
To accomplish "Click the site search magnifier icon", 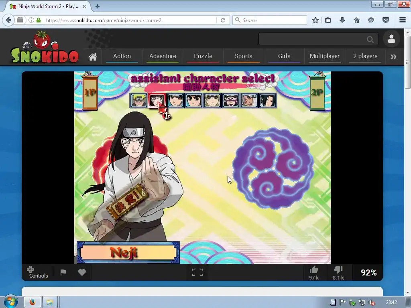I will [370, 40].
